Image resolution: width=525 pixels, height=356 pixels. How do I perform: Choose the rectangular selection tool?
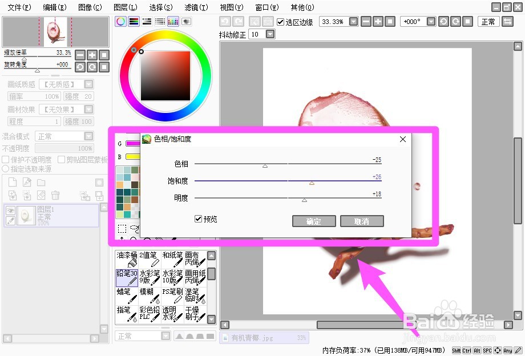point(122,229)
